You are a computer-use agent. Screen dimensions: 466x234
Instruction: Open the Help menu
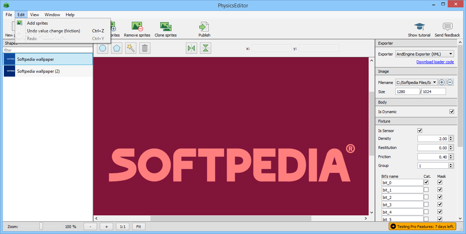pos(70,15)
